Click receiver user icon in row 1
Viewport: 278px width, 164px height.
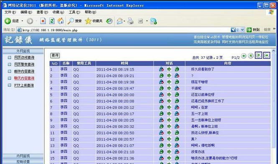click(x=177, y=69)
